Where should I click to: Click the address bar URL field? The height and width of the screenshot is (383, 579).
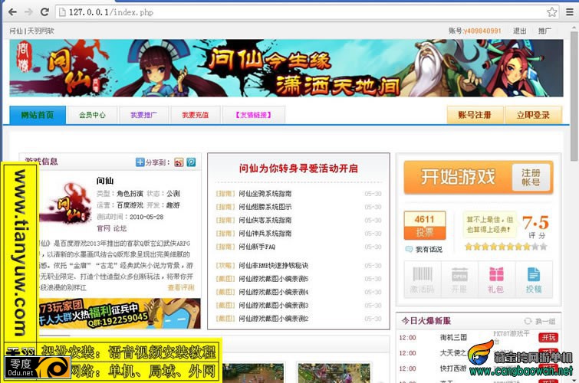(x=301, y=12)
